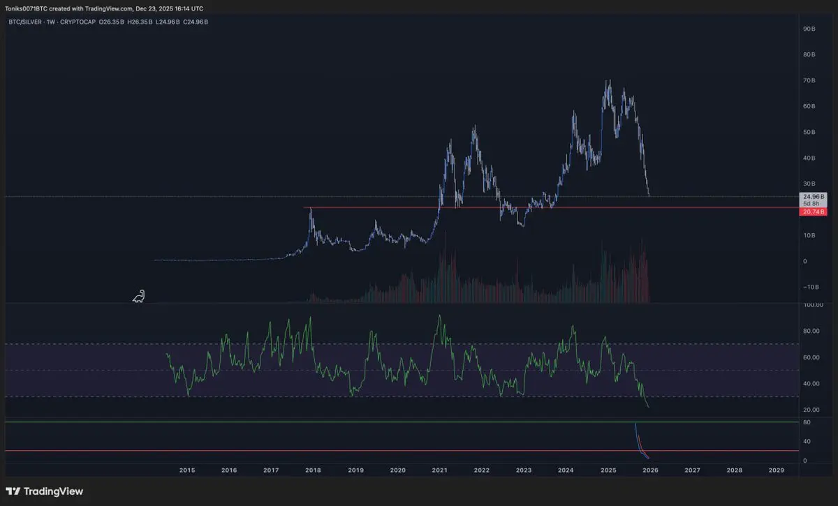
Task: Click the 1W interval in chart legend
Action: pyautogui.click(x=50, y=22)
